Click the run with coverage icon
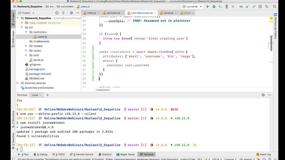The width and height of the screenshot is (285, 160). [x=220, y=7]
